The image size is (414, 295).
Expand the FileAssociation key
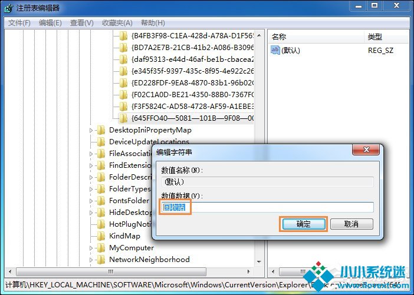click(91, 154)
